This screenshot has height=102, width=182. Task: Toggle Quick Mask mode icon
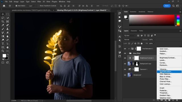pyautogui.click(x=3, y=63)
